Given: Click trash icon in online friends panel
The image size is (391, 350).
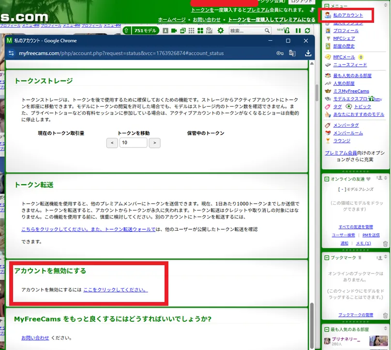Looking at the screenshot, I should tap(385, 243).
